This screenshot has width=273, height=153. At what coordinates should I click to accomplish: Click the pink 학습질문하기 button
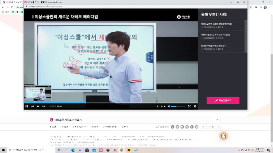pyautogui.click(x=223, y=100)
